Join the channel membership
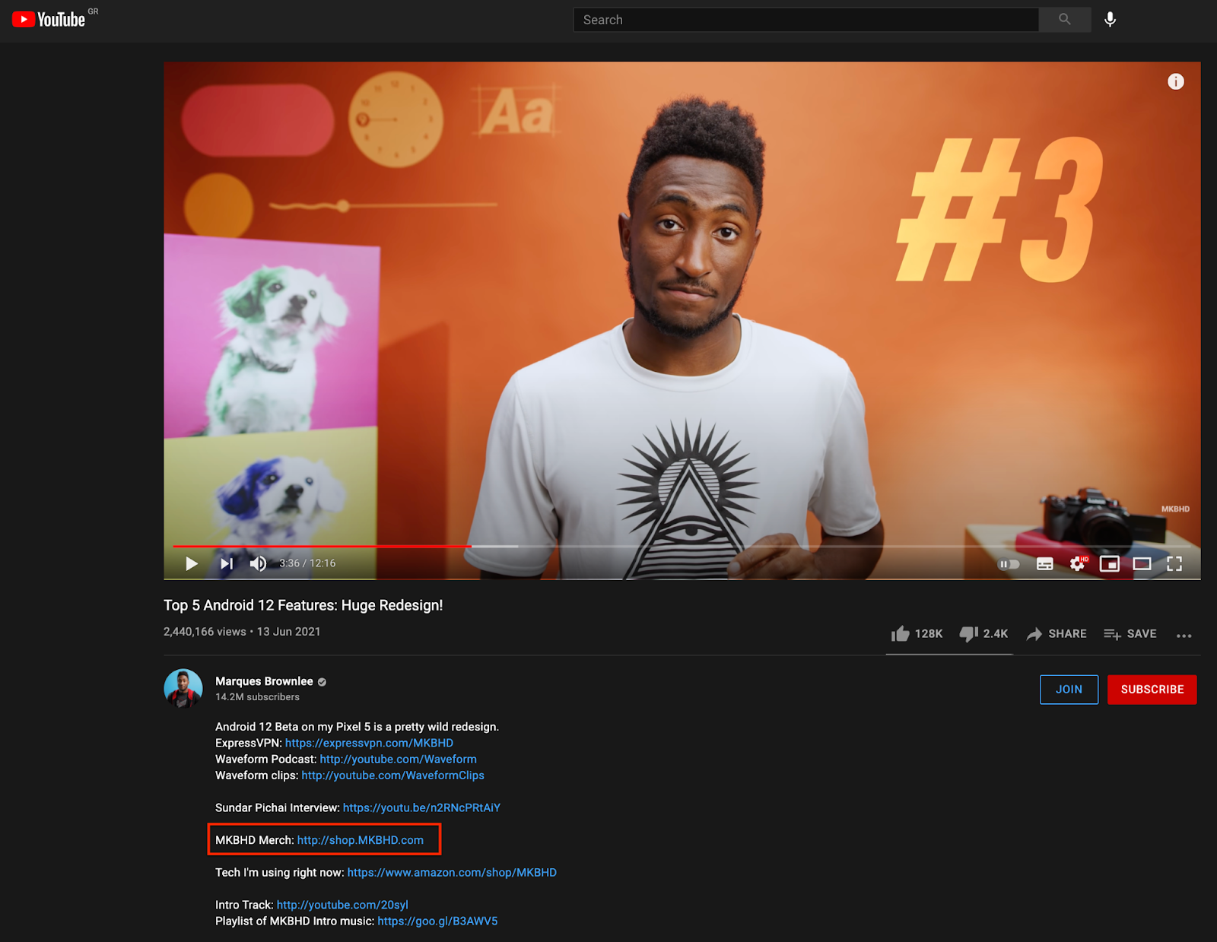This screenshot has width=1217, height=942. coord(1069,690)
